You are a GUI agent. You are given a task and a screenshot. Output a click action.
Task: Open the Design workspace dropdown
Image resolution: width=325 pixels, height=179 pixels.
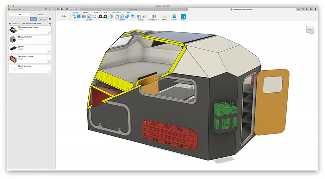[64, 16]
